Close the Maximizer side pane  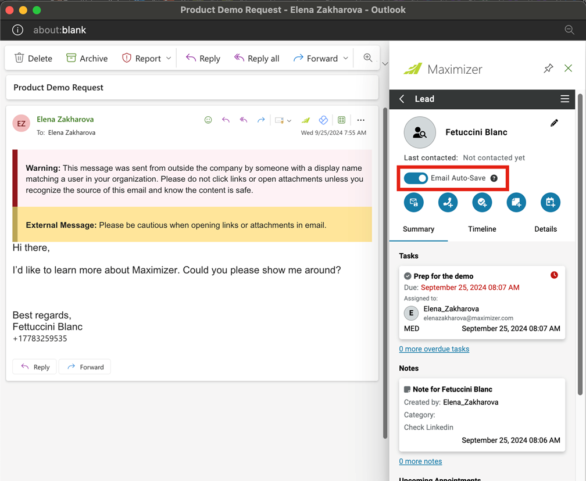click(x=568, y=69)
